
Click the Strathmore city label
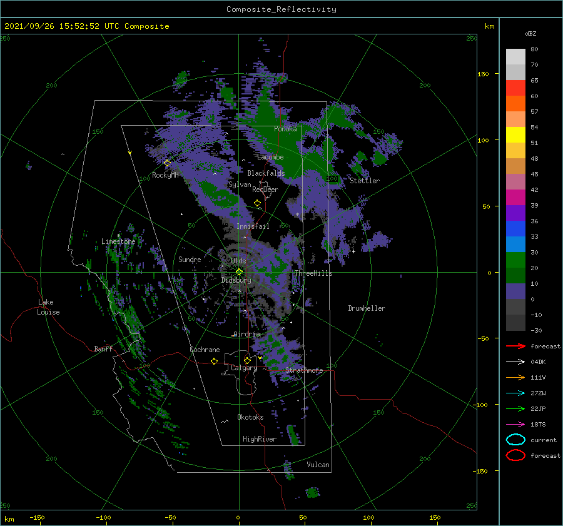[x=304, y=370]
